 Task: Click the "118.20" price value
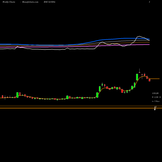155,93
